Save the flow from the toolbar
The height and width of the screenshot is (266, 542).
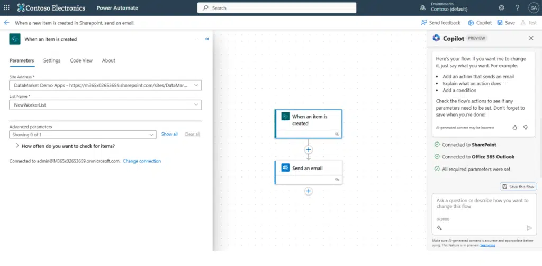pos(506,23)
